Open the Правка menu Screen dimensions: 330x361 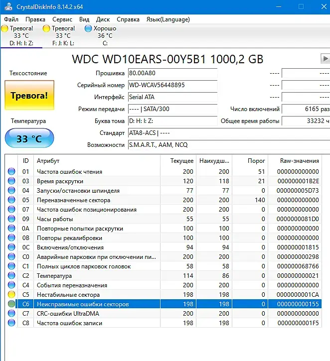click(35, 19)
